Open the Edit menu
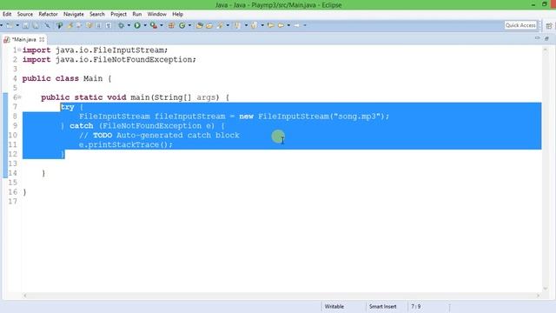Screen dimensions: 556x313 coord(7,14)
